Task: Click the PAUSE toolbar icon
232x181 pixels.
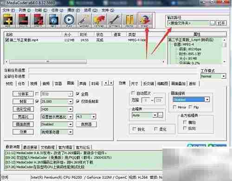Action: pyautogui.click(x=129, y=20)
